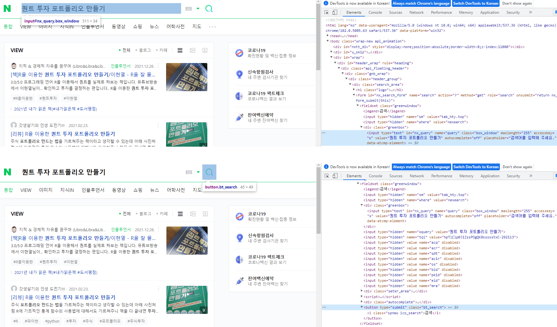Select the element inspector icon in the lower DevTools
This screenshot has height=327, width=557.
327,176
